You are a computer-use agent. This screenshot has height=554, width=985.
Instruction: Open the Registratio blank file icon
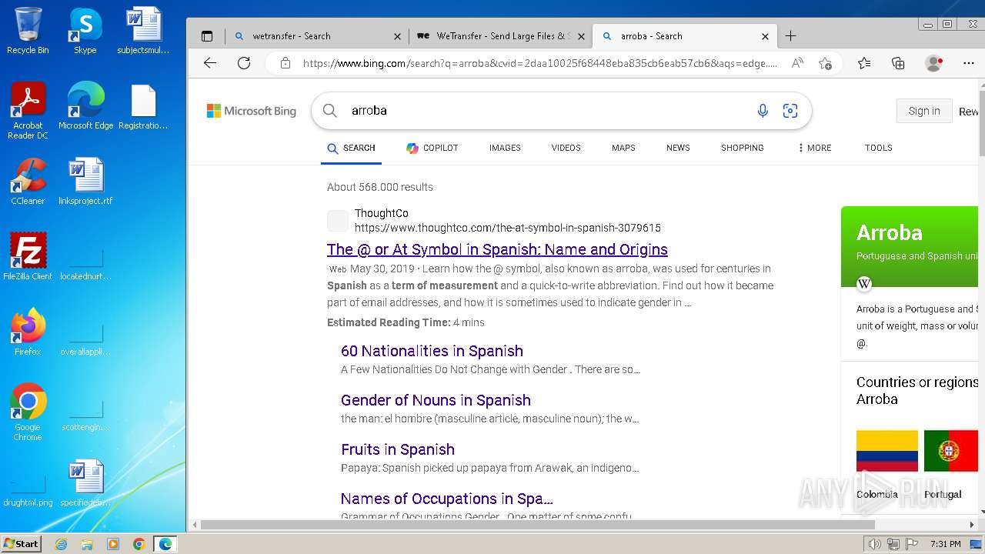[x=143, y=106]
